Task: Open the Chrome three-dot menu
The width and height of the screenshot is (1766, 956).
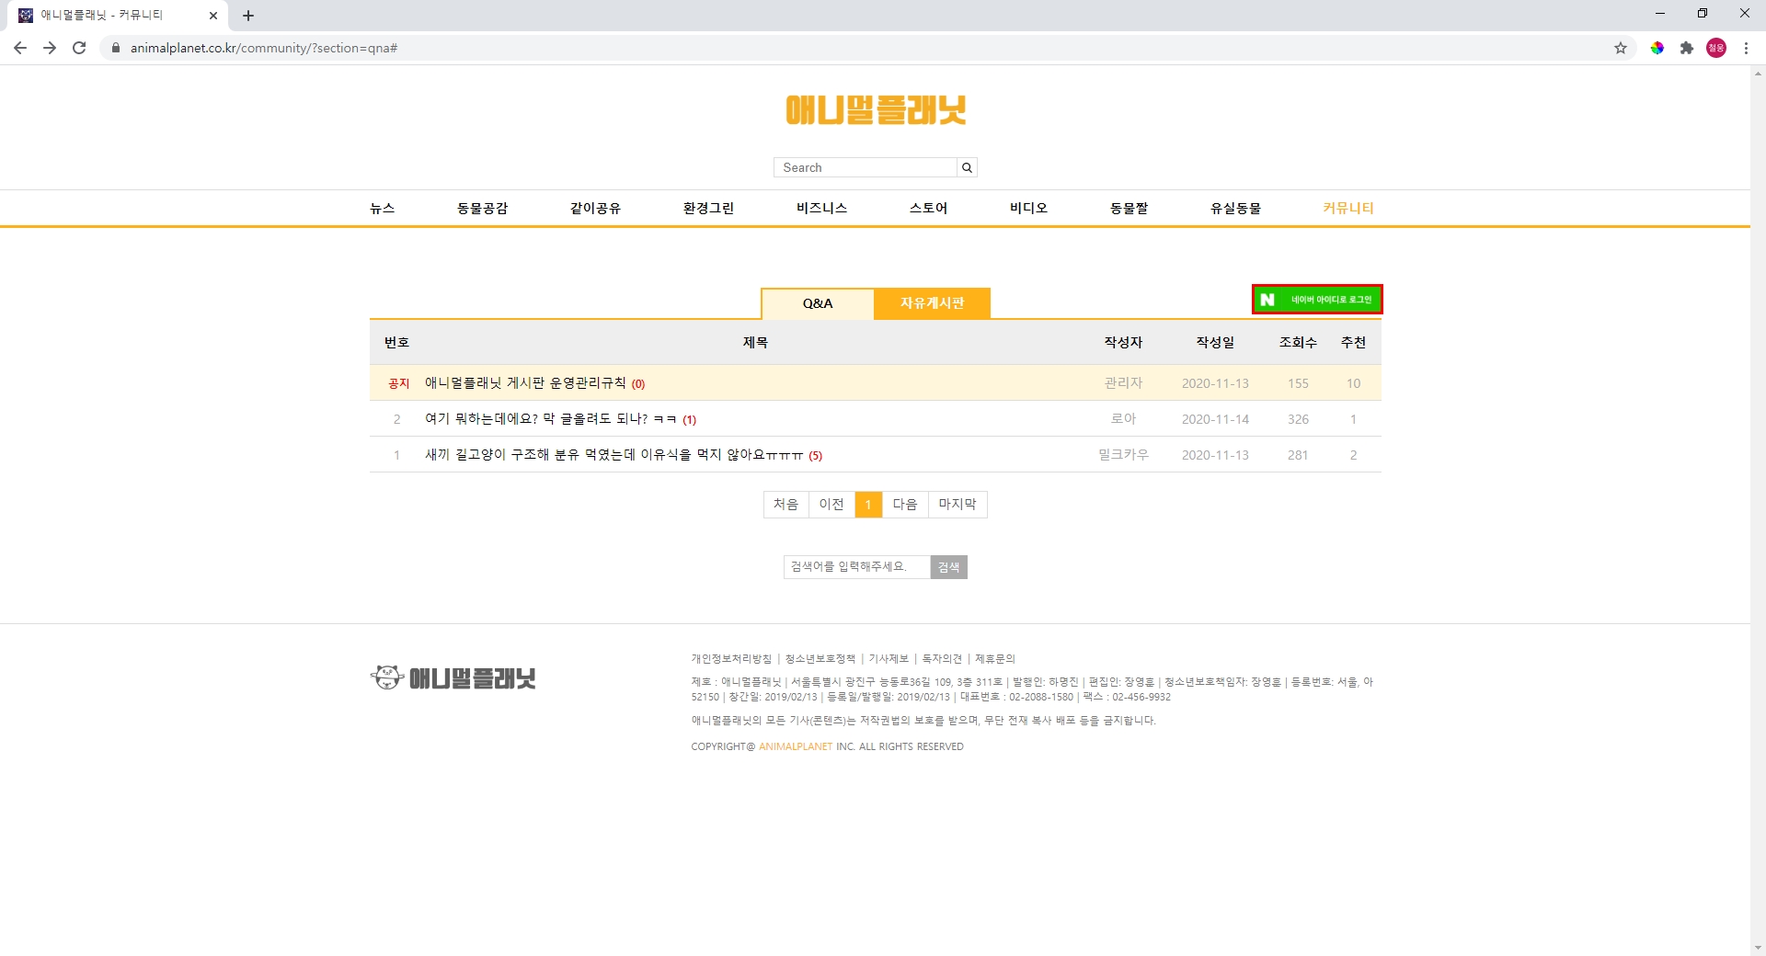Action: (x=1746, y=48)
